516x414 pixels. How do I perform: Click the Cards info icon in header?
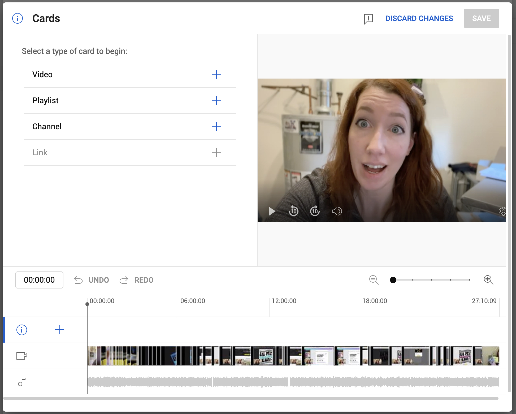coord(18,18)
